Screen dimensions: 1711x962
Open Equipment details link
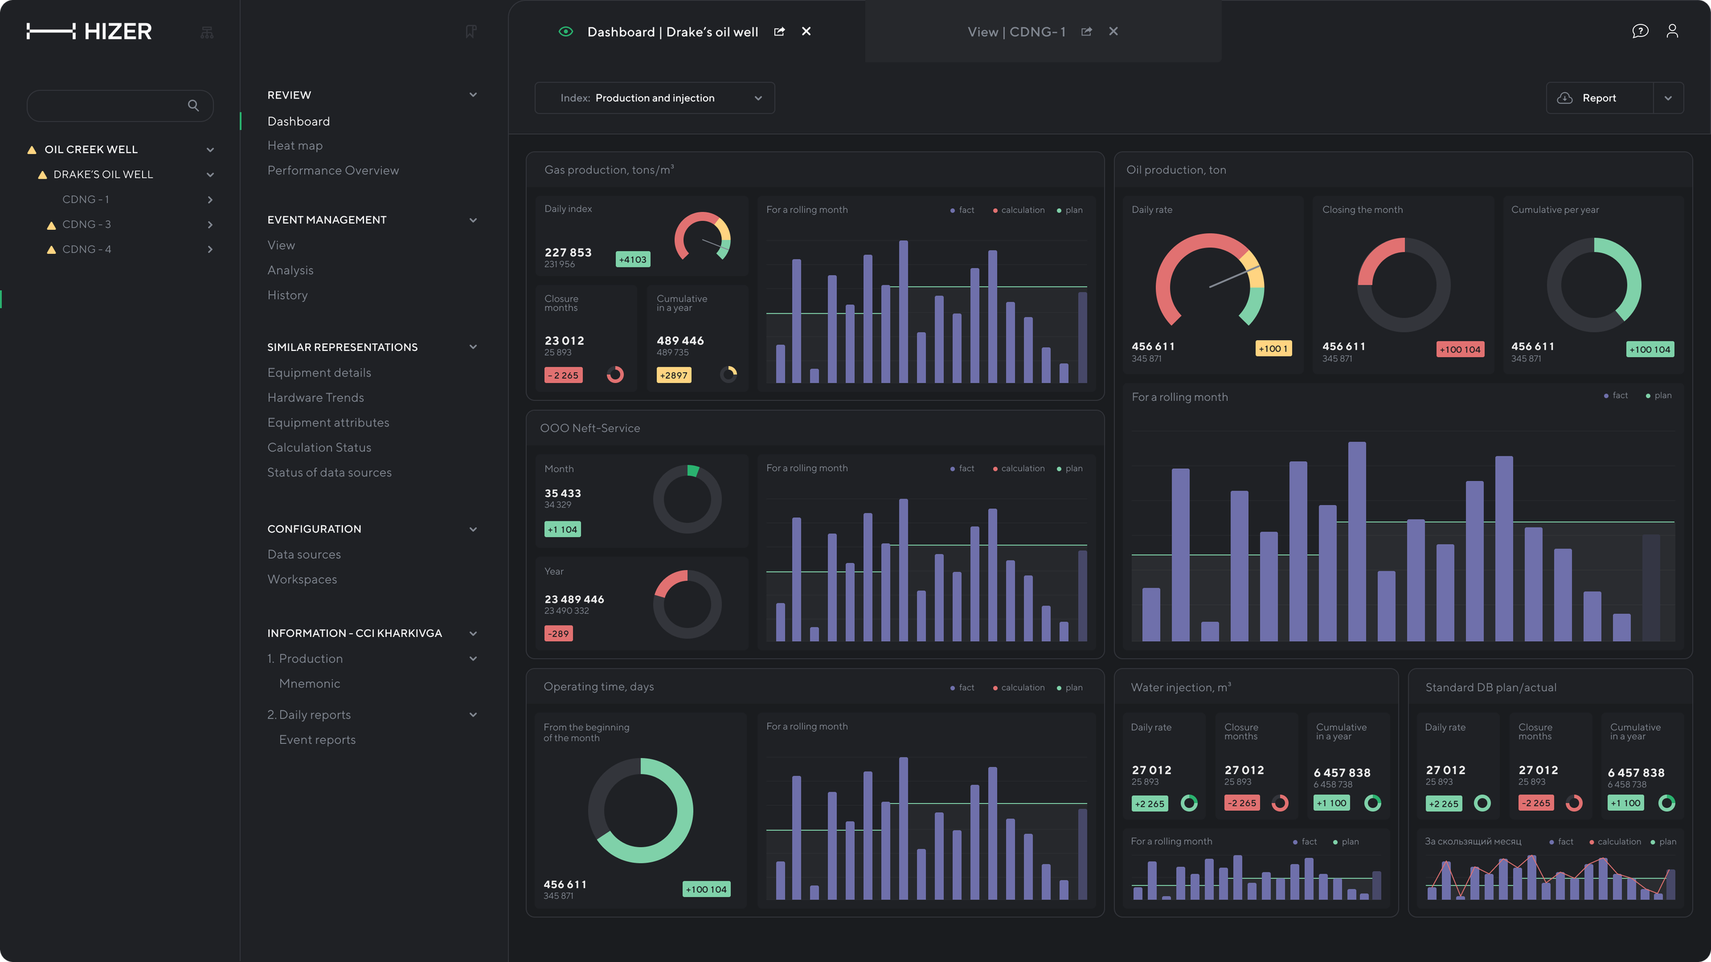(319, 373)
